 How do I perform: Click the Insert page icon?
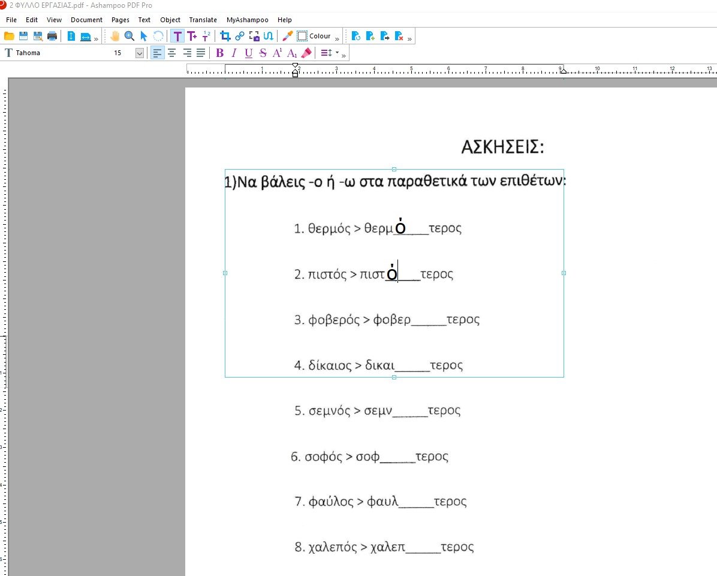click(370, 36)
